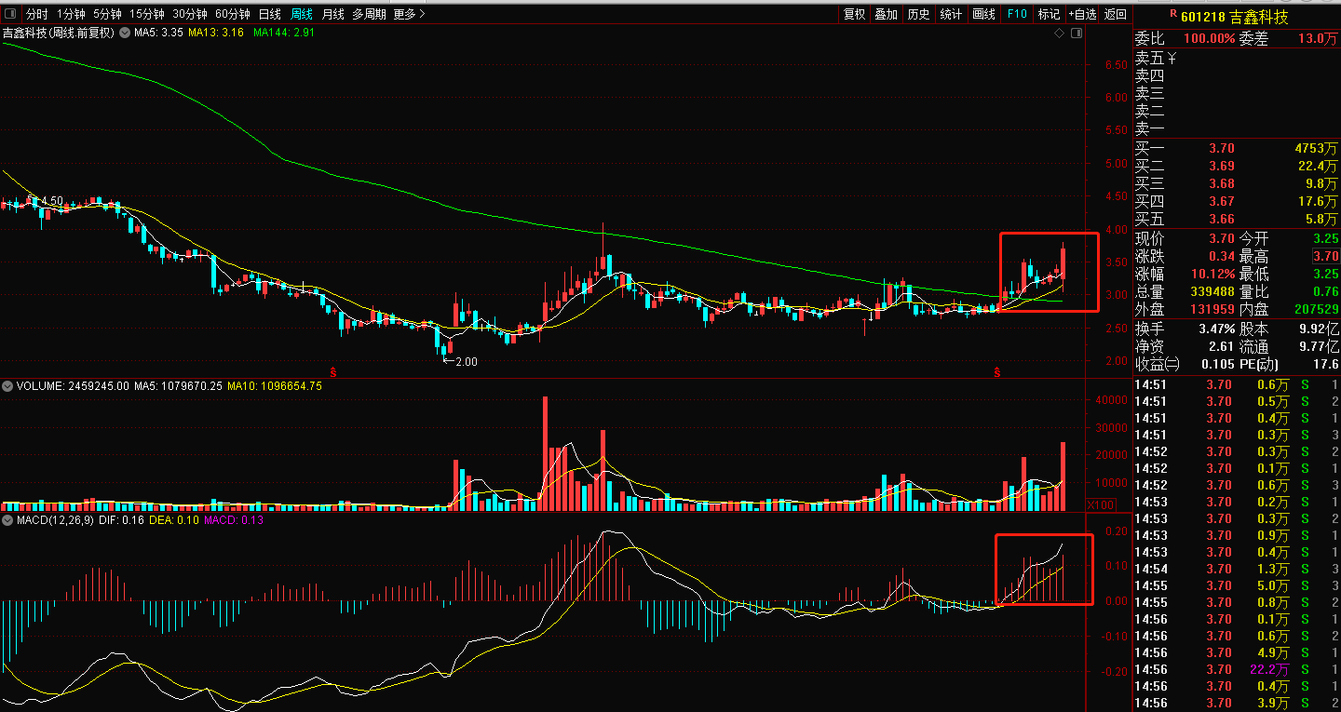Click the 6.50 price axis label
Screen dimensions: 1341x712
[1116, 65]
